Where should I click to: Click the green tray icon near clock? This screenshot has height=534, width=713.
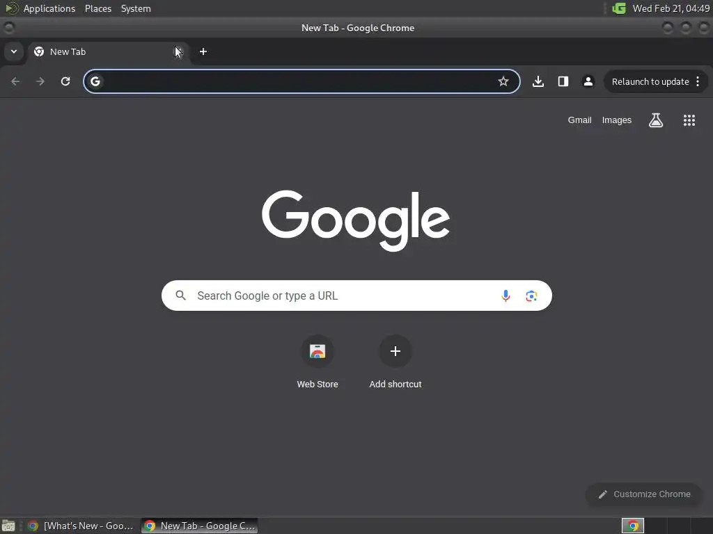pos(619,8)
